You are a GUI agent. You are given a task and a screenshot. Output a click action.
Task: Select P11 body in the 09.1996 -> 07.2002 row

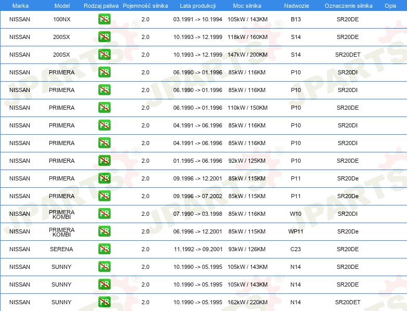click(296, 196)
